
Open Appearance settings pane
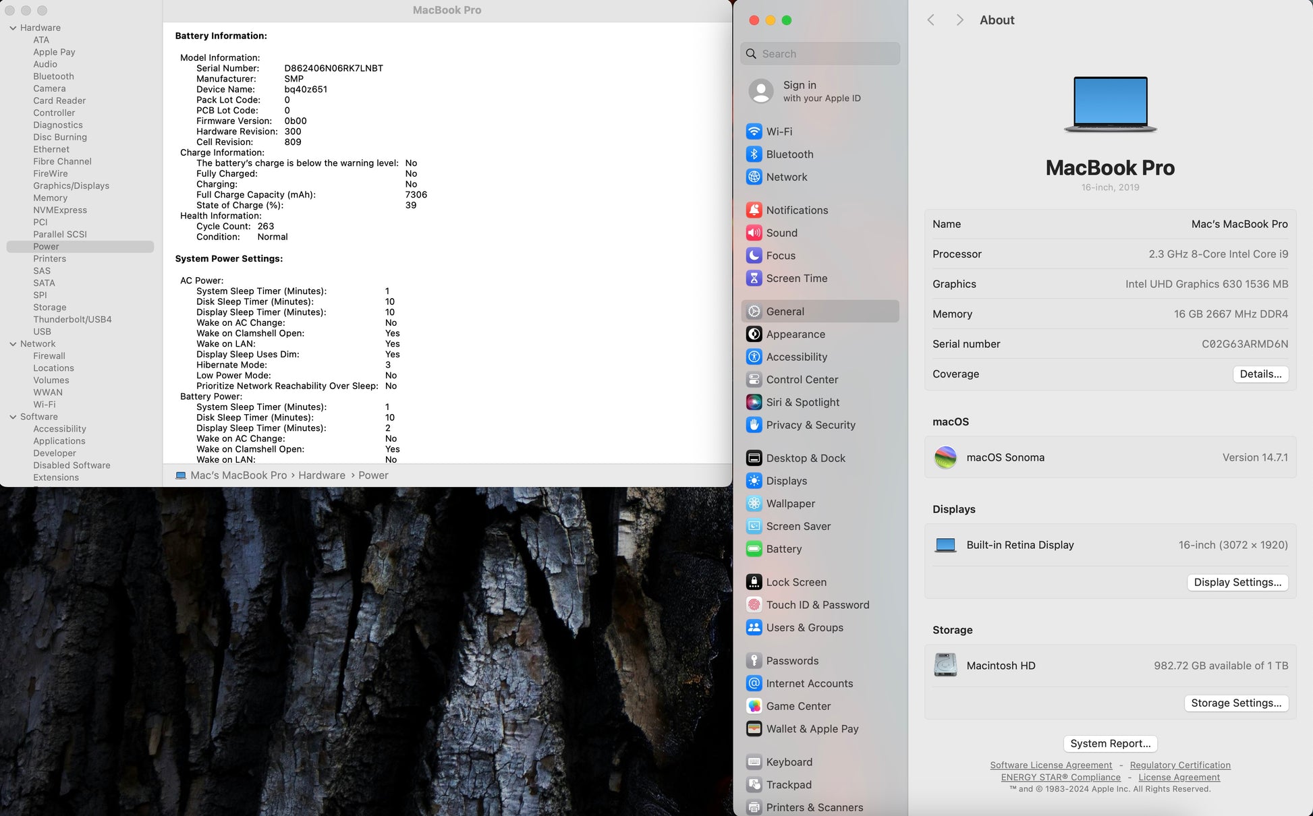click(x=795, y=334)
